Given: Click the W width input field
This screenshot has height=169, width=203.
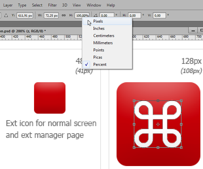Looking at the screenshot, I should (51, 15).
